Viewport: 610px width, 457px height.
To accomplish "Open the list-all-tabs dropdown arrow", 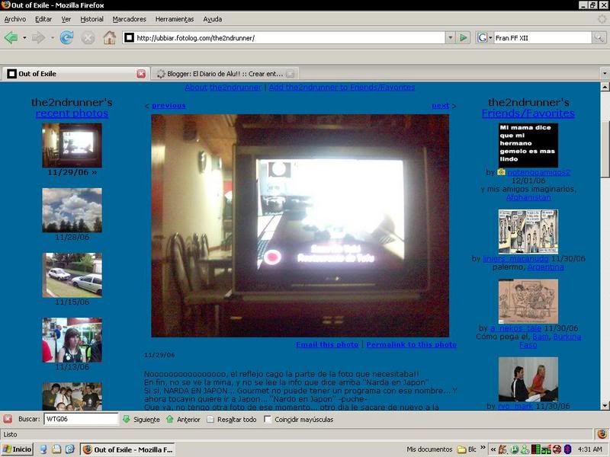I will (605, 73).
